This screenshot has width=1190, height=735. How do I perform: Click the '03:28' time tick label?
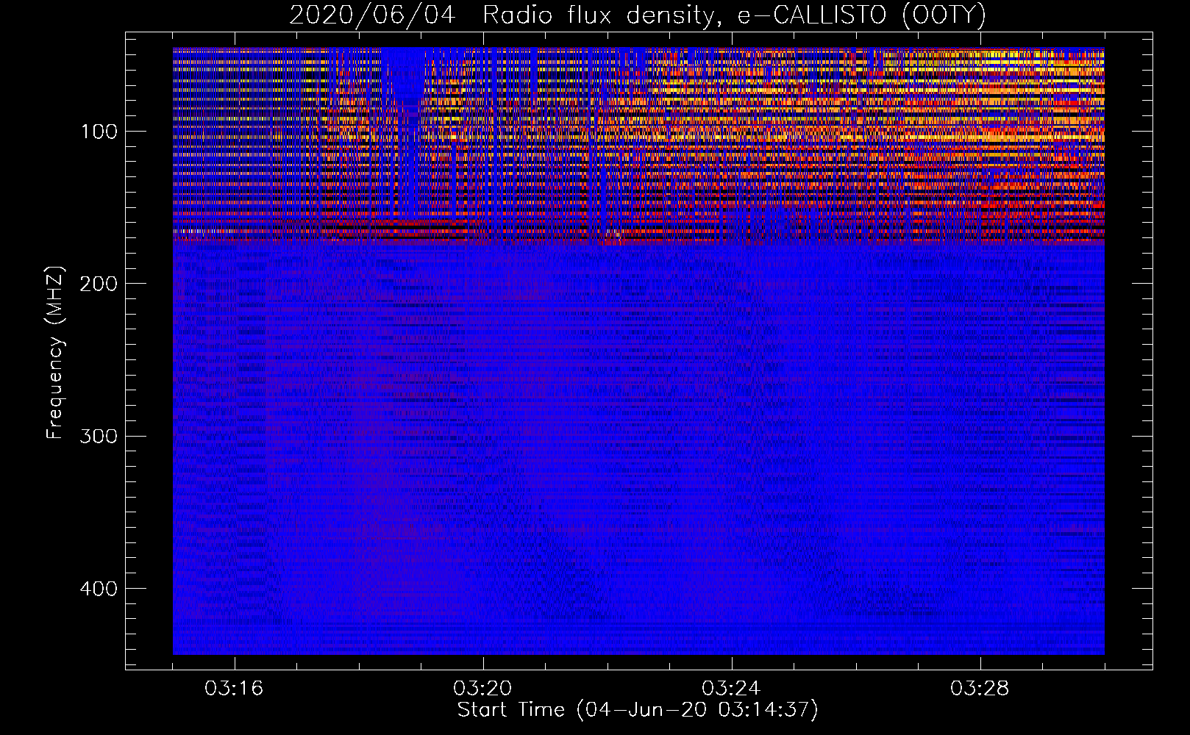pos(980,689)
